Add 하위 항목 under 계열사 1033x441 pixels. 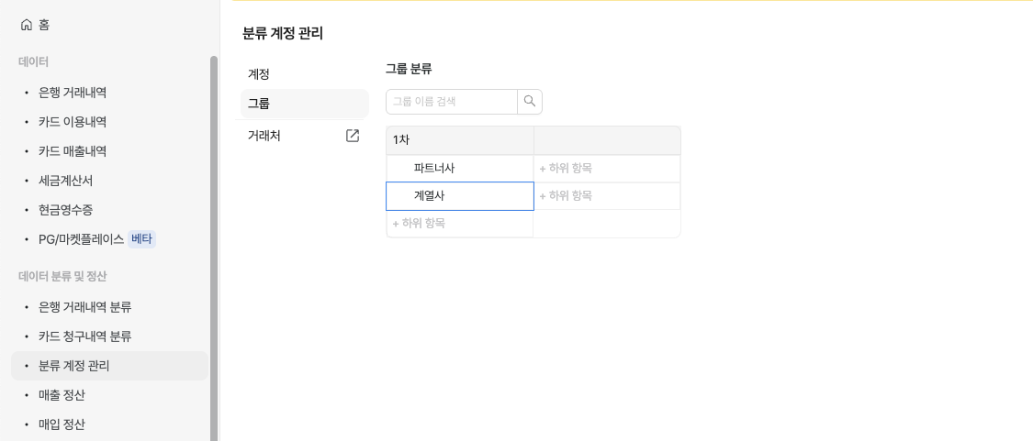click(566, 196)
